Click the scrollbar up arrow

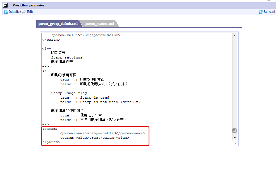235,35
